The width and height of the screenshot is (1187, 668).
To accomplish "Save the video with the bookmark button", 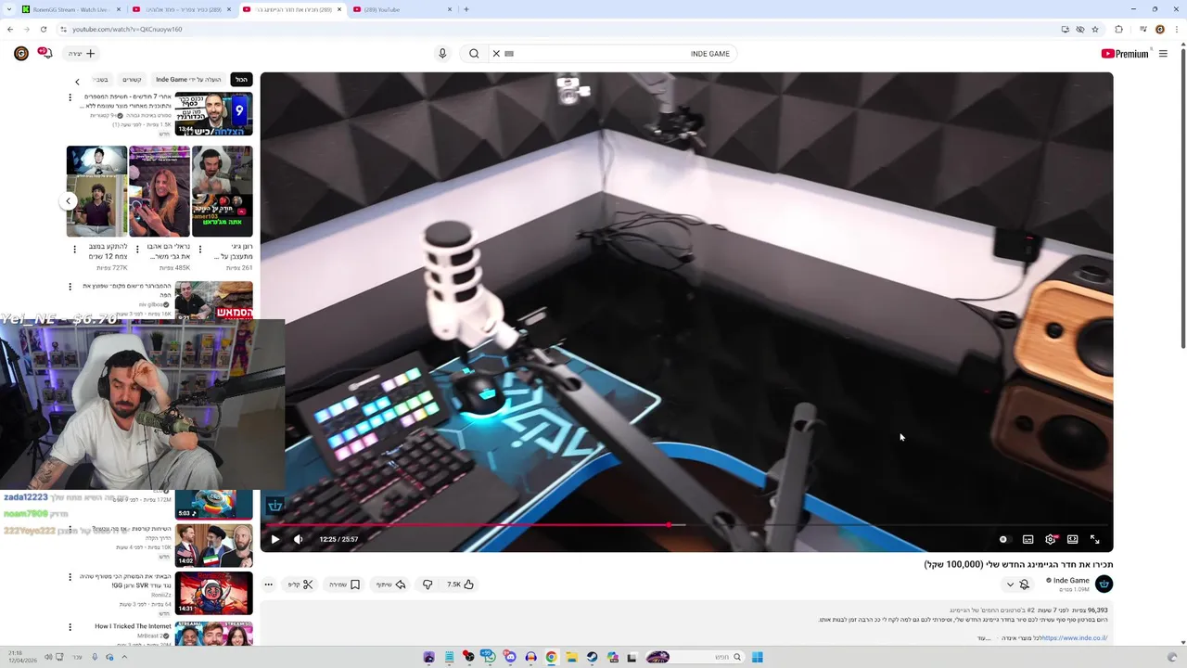I will tap(344, 584).
